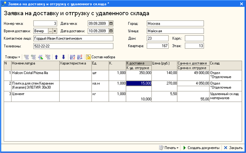Expand the Печать dropdown menu
The height and width of the screenshot is (153, 246).
169,148
